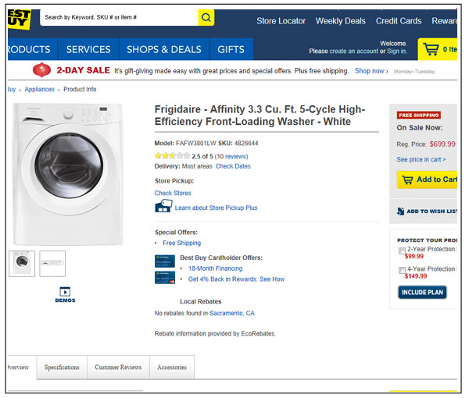Click the yellow search magnifier icon
The height and width of the screenshot is (398, 469).
click(206, 17)
